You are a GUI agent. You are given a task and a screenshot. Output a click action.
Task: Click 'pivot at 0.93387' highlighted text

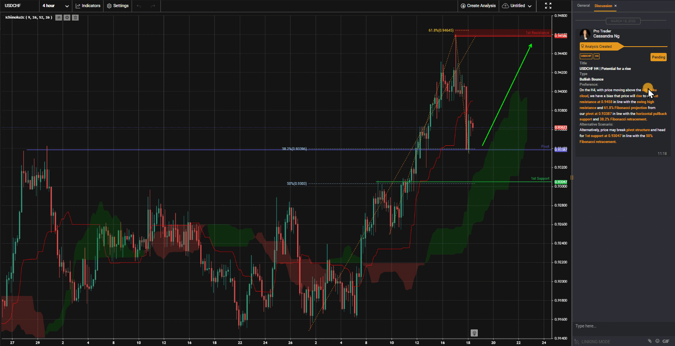point(599,114)
